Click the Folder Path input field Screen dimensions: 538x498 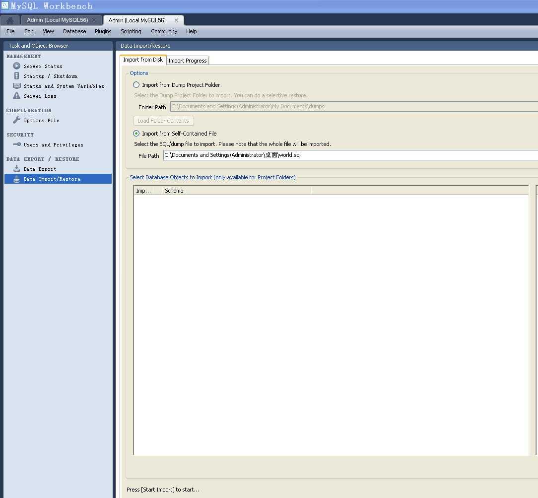click(x=354, y=106)
